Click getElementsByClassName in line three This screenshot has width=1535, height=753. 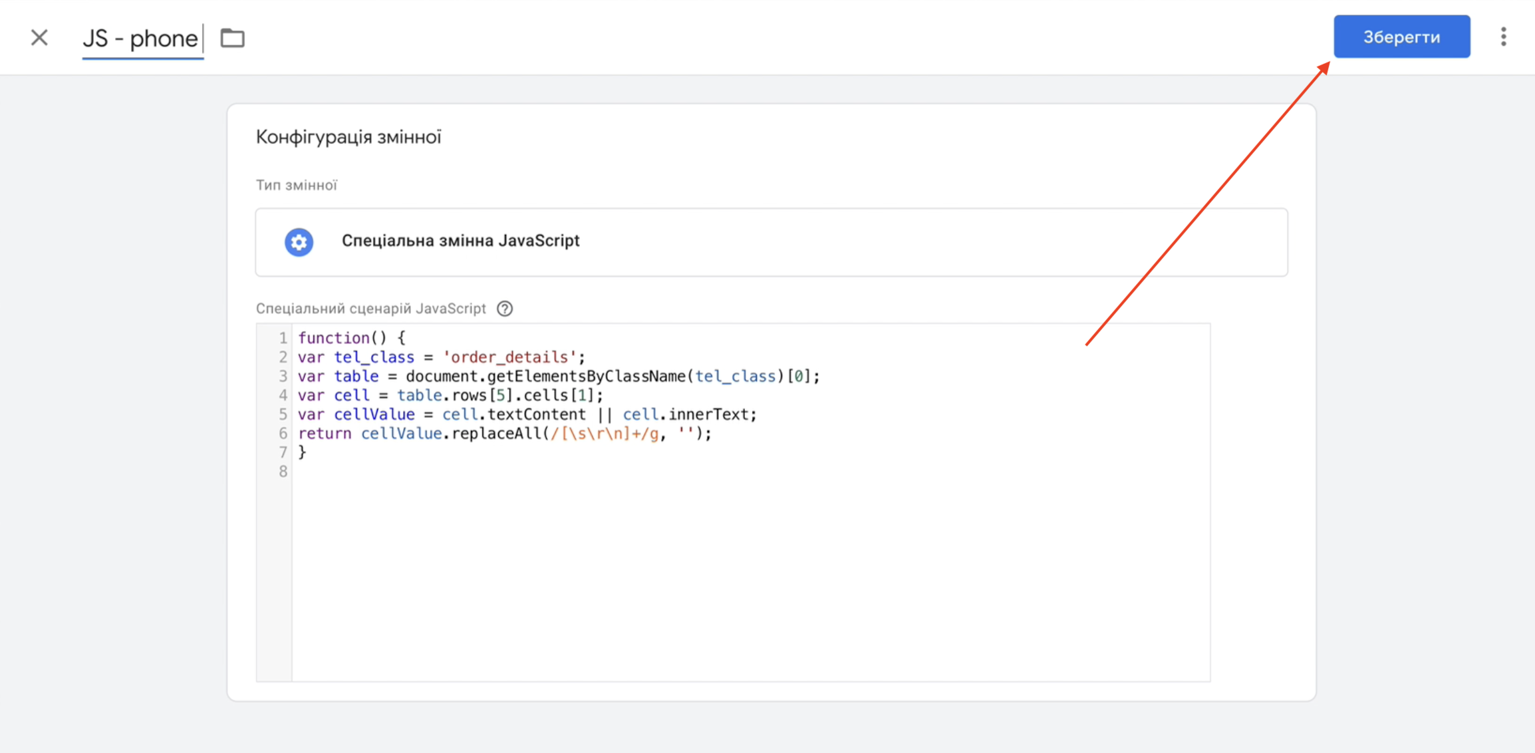[x=586, y=376]
